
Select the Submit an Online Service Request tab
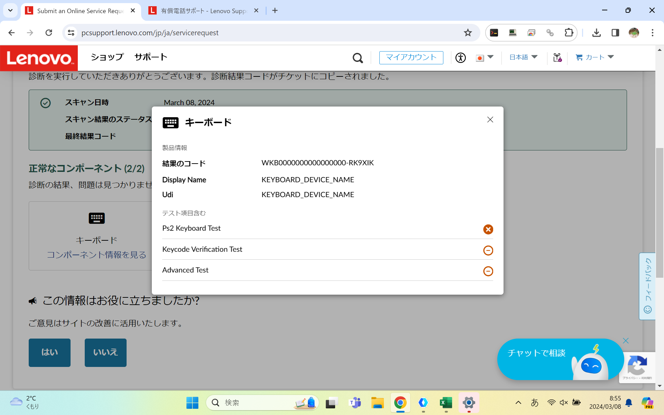point(80,11)
